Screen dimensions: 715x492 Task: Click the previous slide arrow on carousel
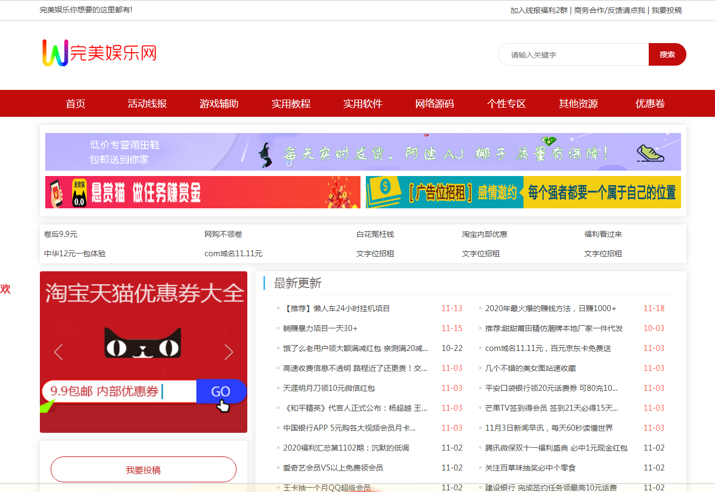coord(58,352)
